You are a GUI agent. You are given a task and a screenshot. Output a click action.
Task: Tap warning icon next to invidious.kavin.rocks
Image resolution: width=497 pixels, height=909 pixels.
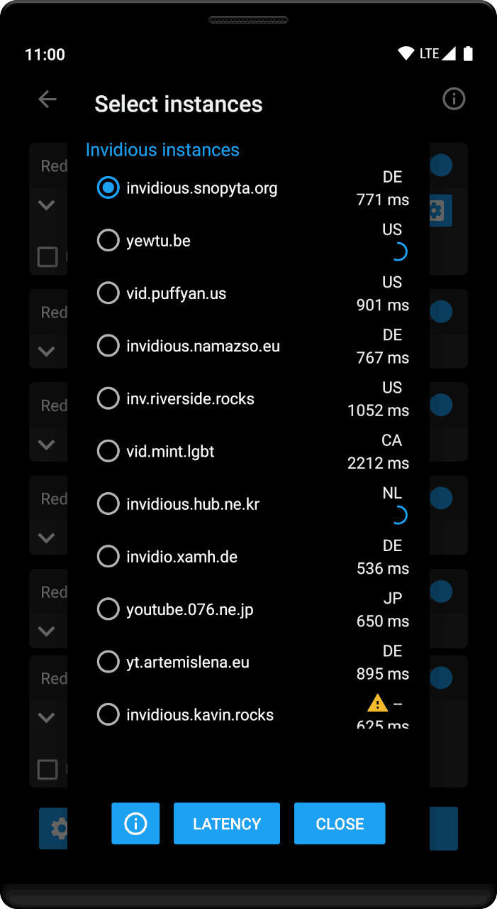coord(377,703)
